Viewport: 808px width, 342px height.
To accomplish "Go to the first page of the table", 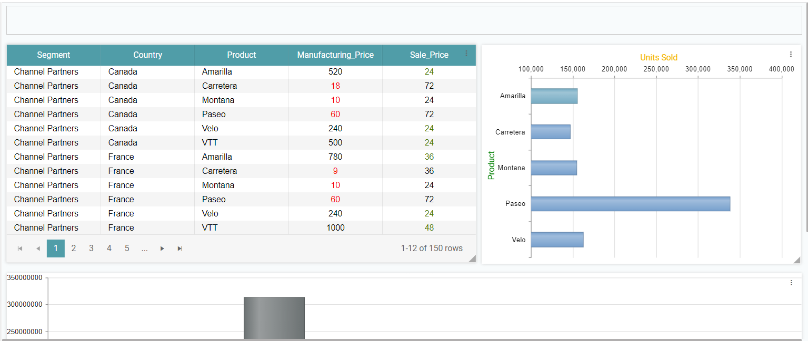I will (x=20, y=248).
